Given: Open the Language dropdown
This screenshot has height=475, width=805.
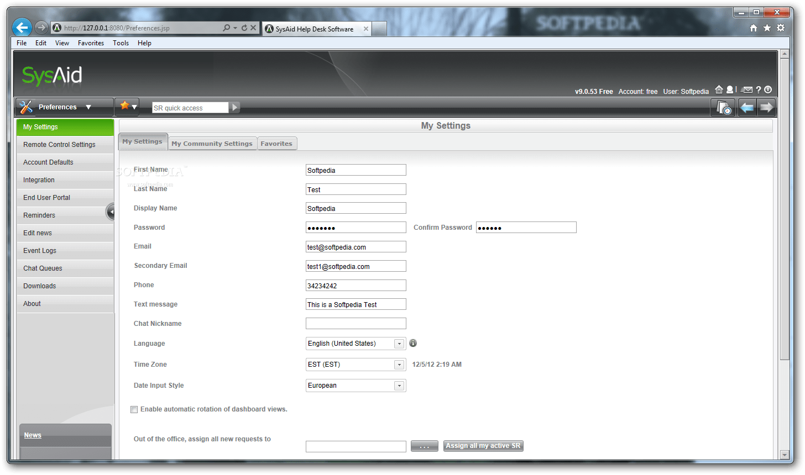Looking at the screenshot, I should point(399,343).
